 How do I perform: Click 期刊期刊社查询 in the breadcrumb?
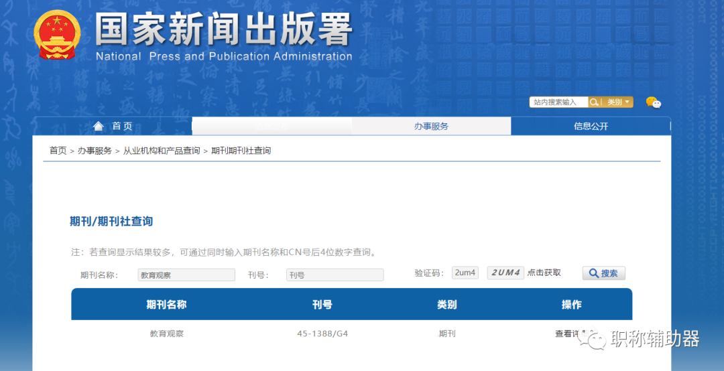click(241, 151)
